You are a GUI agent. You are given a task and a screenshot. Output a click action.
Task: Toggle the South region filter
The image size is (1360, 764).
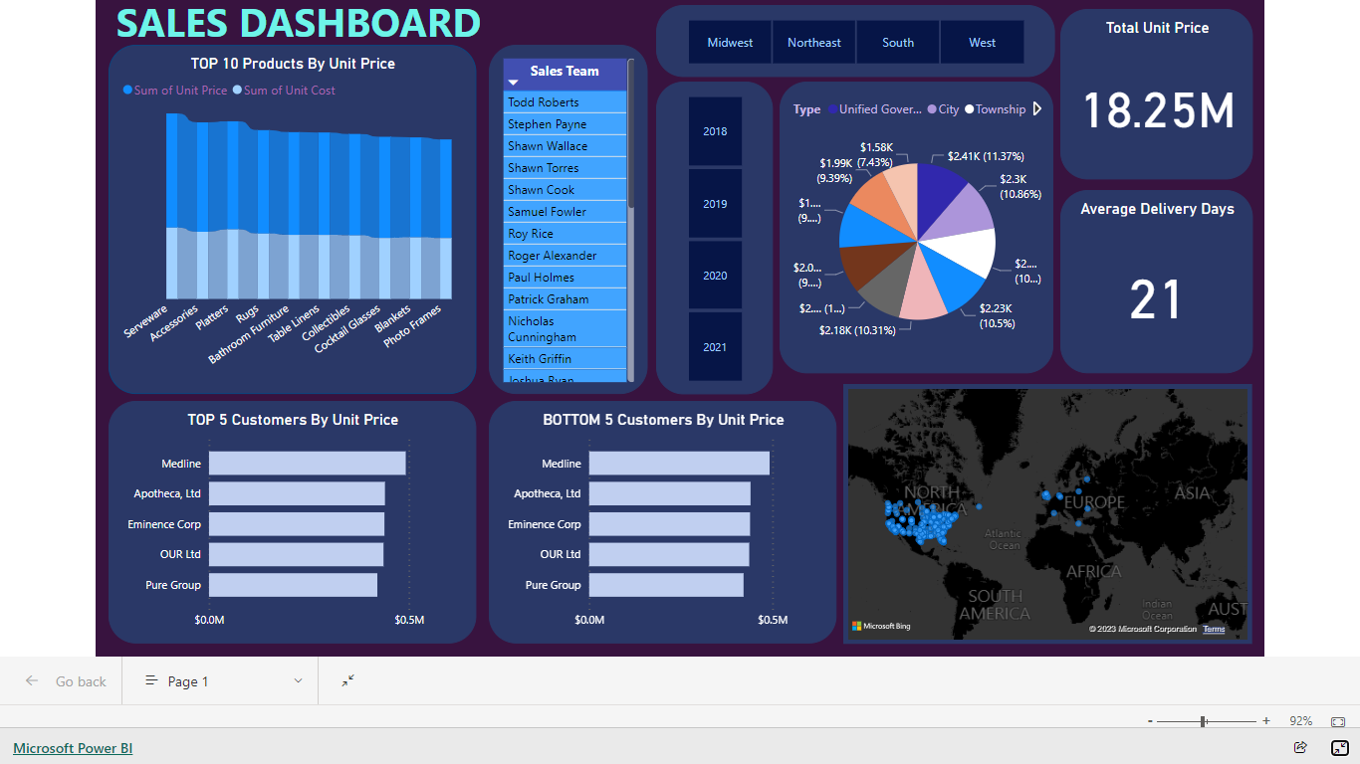coord(898,42)
